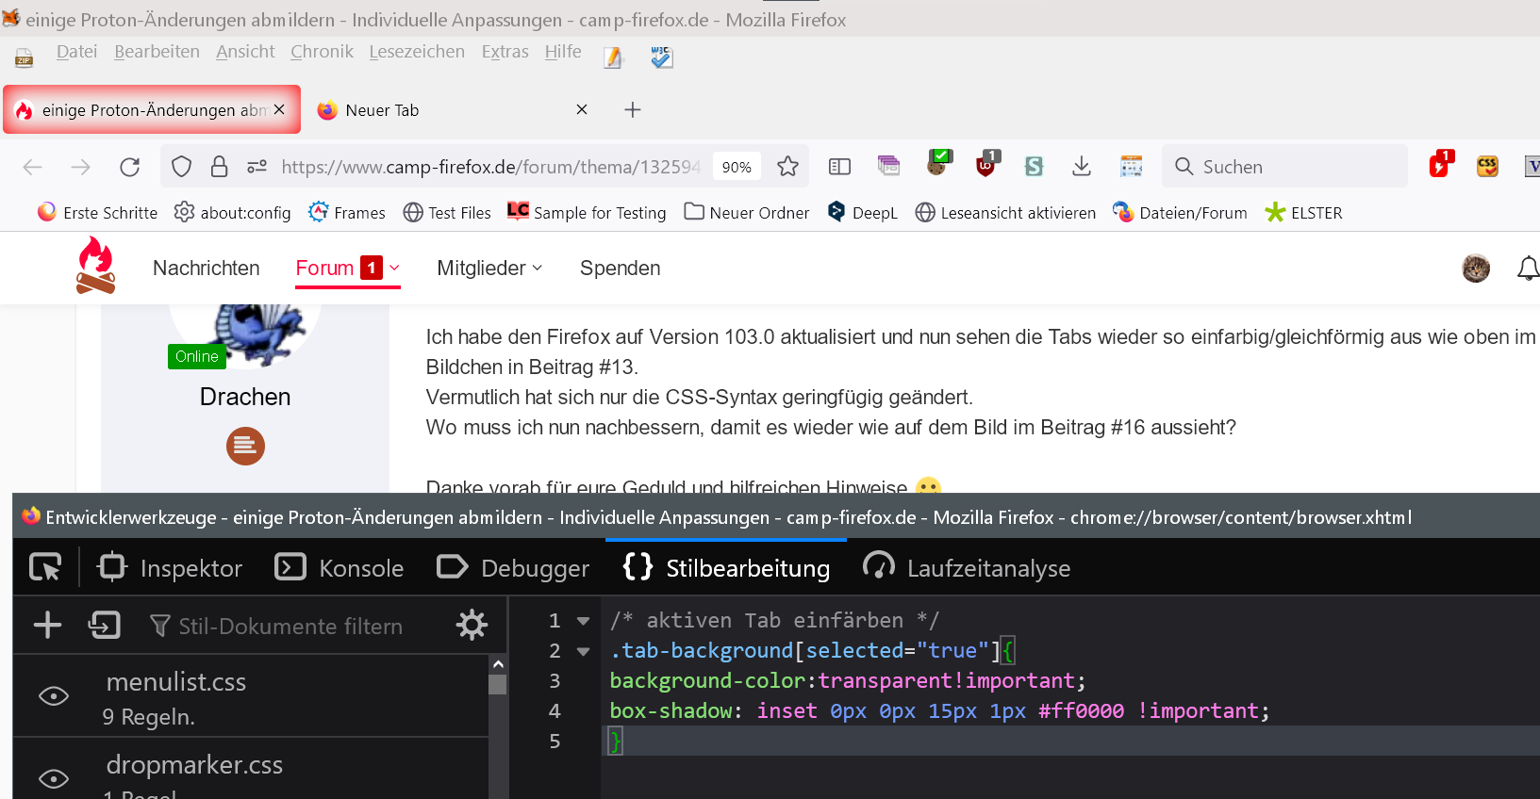
Task: Create a new style sheet
Action: (47, 625)
